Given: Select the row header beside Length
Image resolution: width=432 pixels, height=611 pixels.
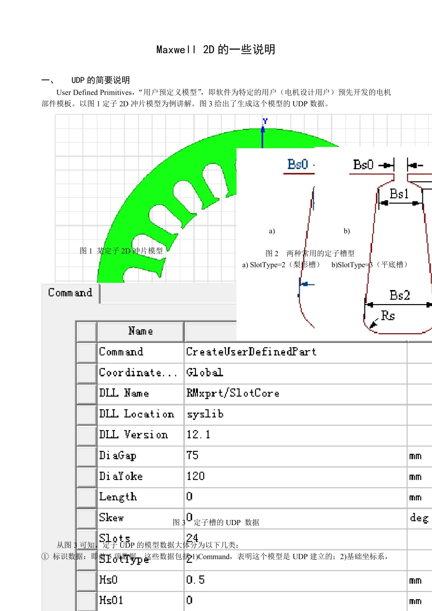Looking at the screenshot, I should (86, 497).
